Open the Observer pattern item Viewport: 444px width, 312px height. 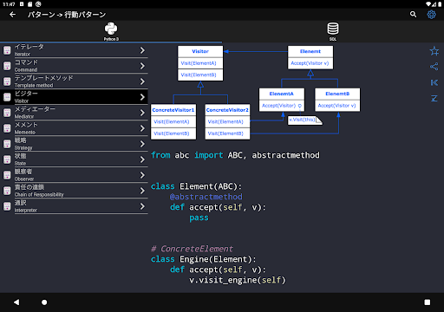point(74,175)
